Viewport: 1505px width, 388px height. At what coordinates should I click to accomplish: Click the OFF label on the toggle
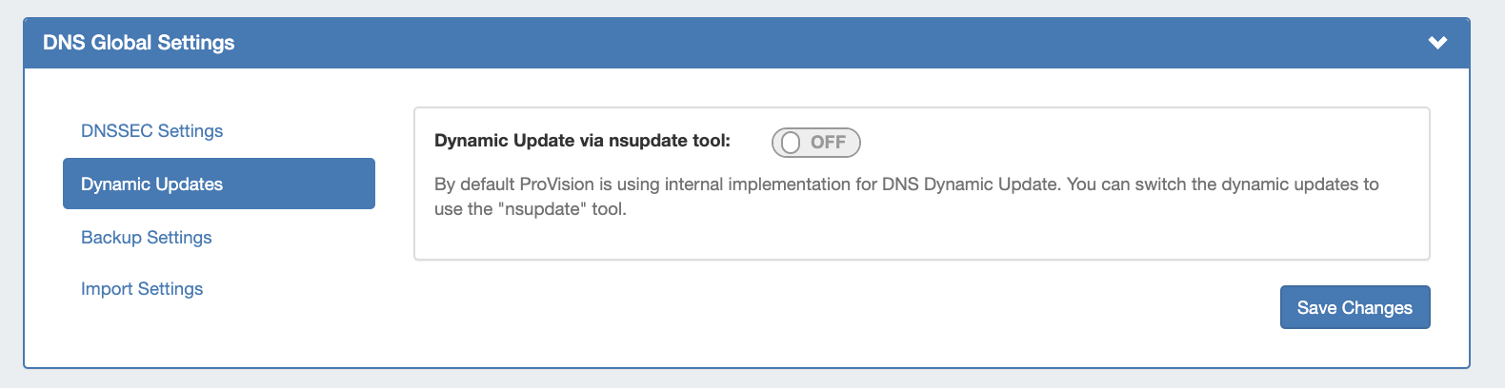coord(828,143)
